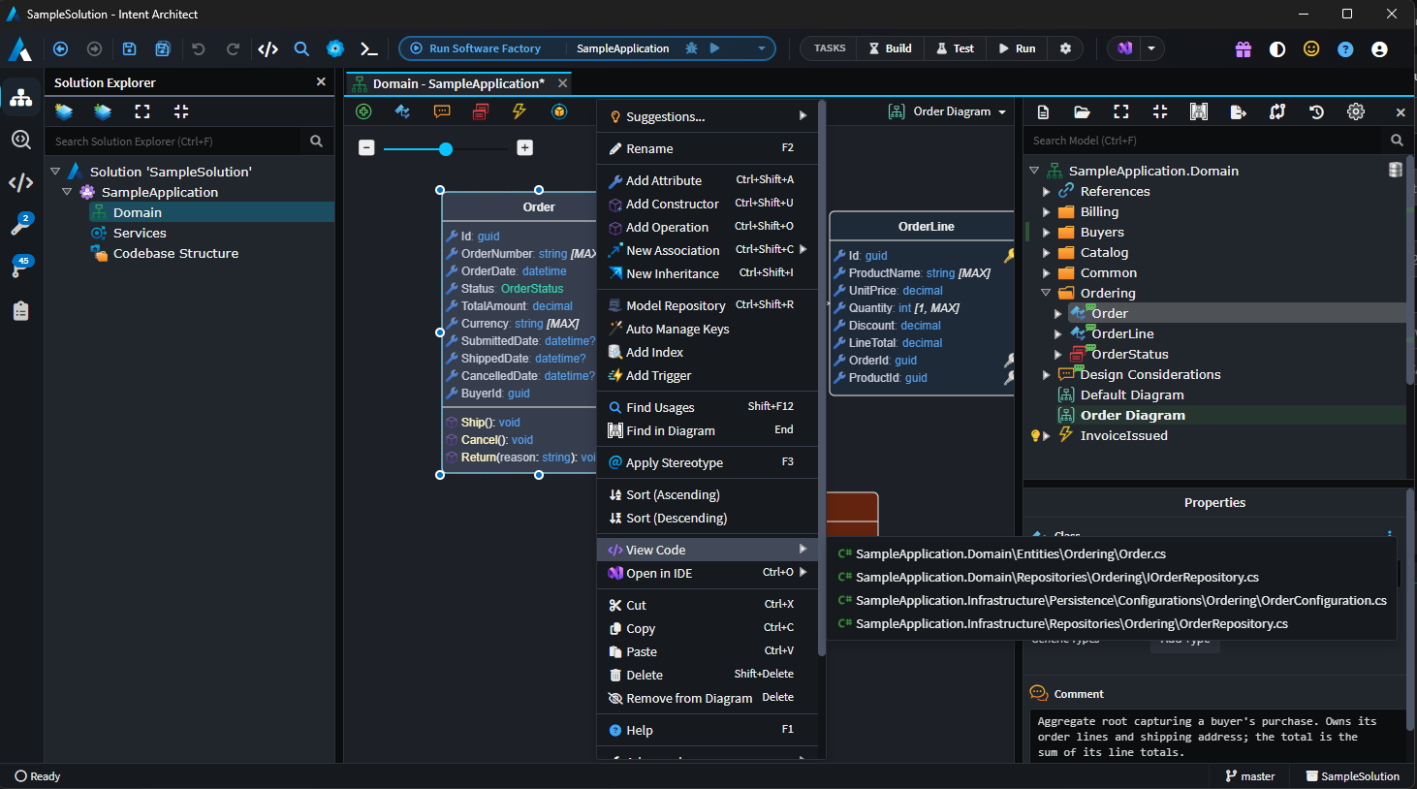Click the Search Solution Explorer input field

click(x=174, y=142)
